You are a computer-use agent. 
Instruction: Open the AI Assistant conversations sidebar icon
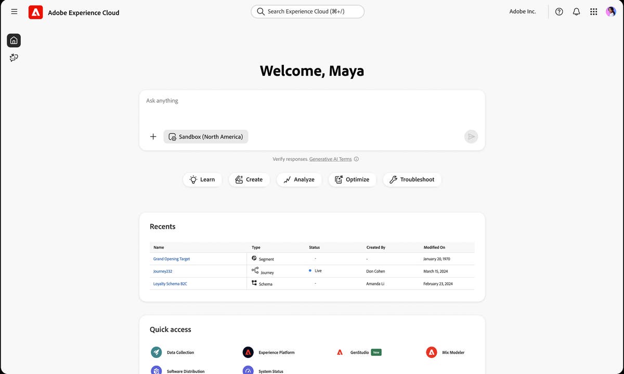pyautogui.click(x=14, y=57)
